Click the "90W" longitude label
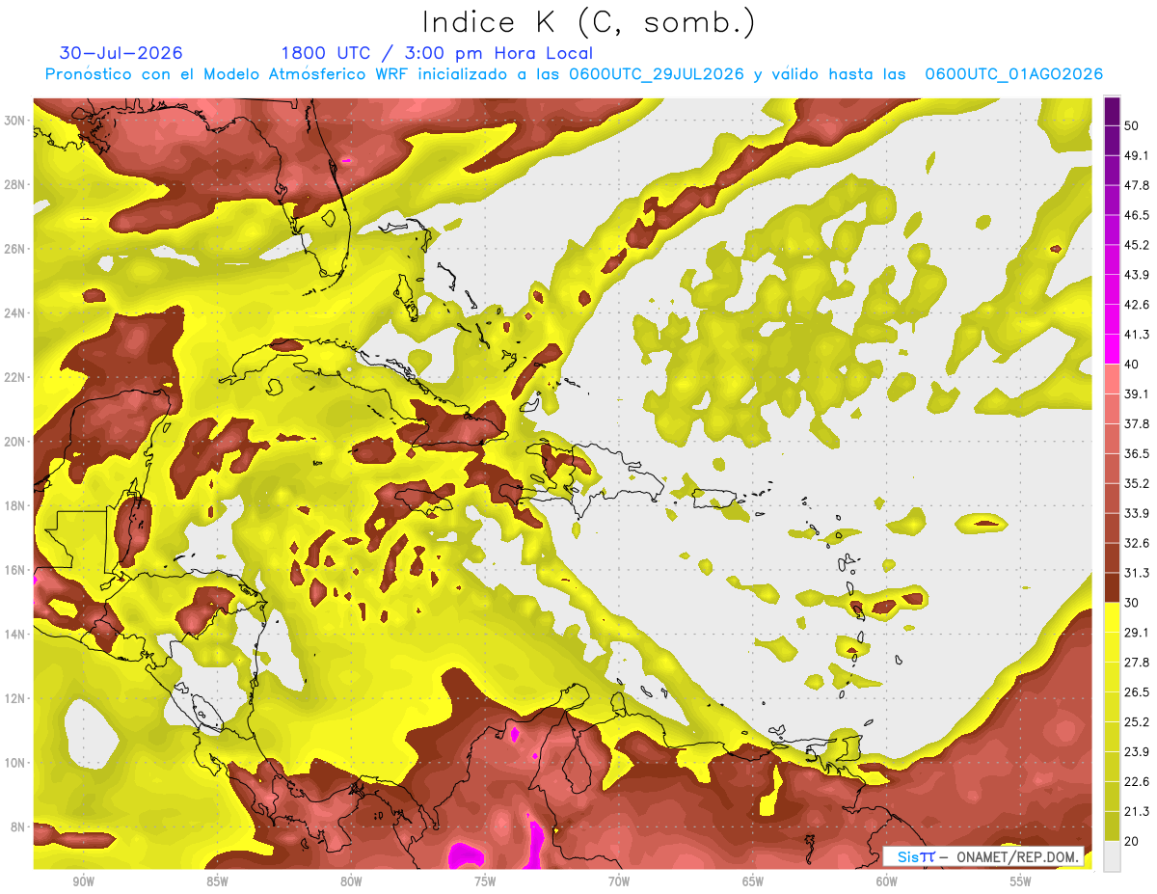The height and width of the screenshot is (894, 1157). click(83, 881)
